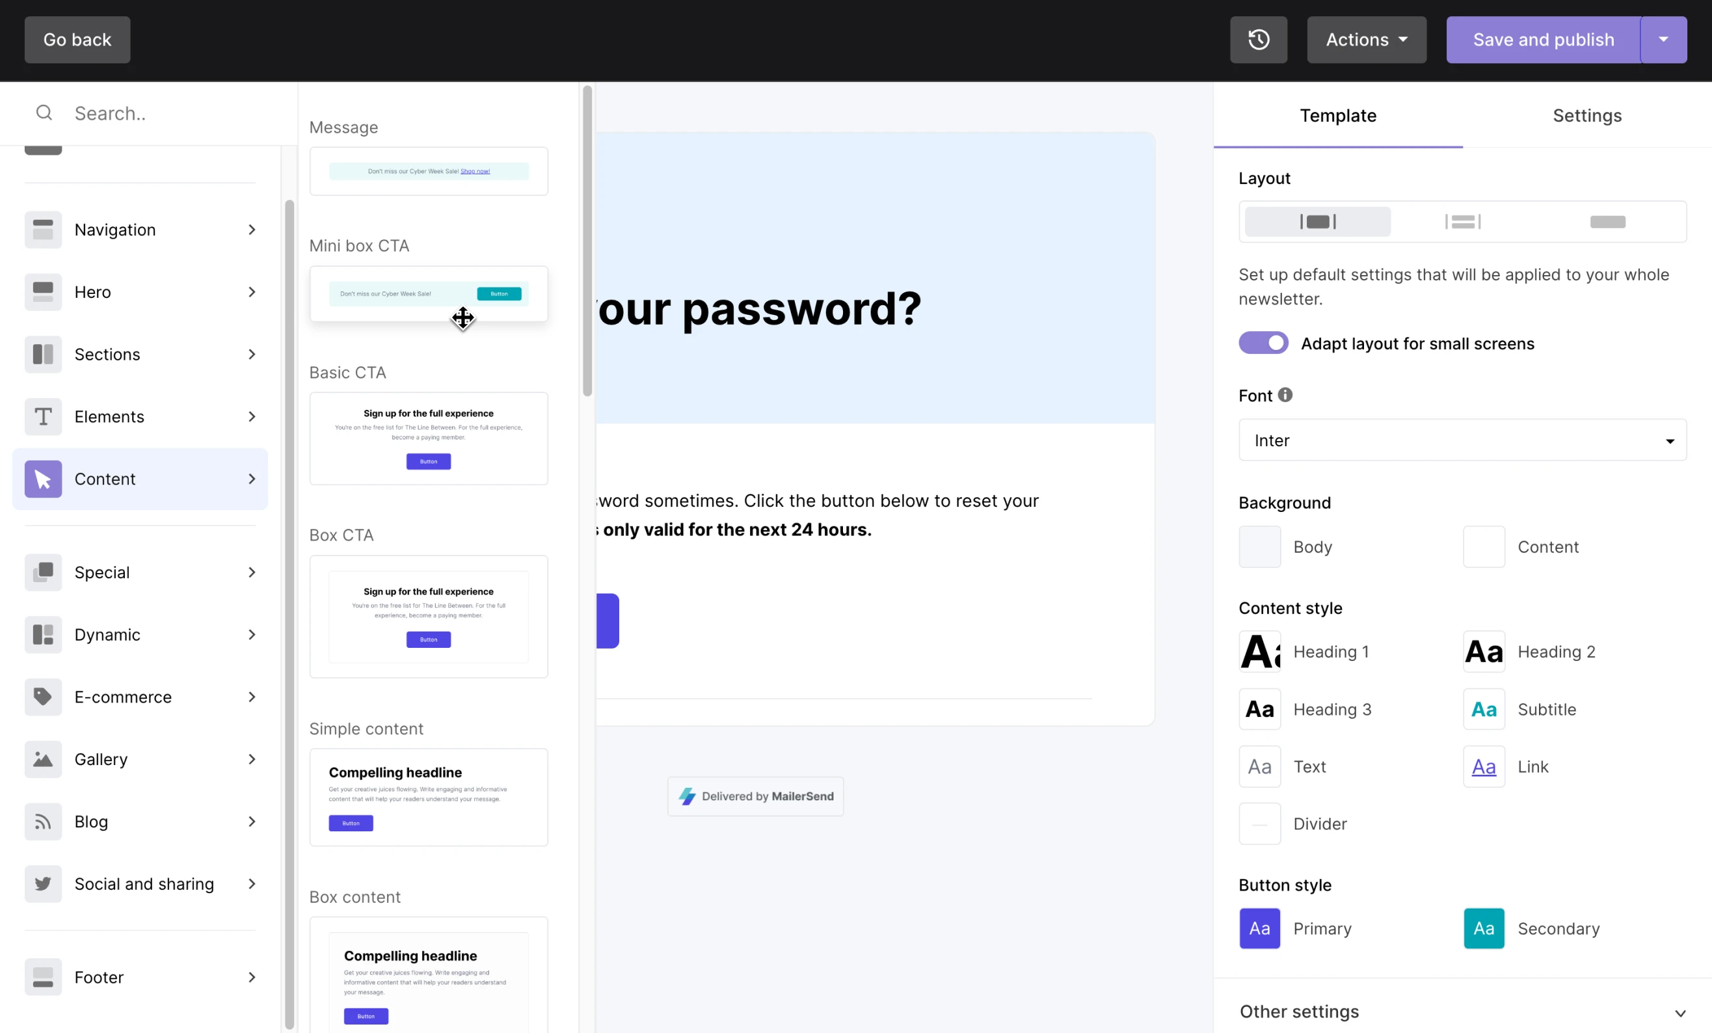Click the Go back button
This screenshot has width=1712, height=1033.
tap(77, 40)
